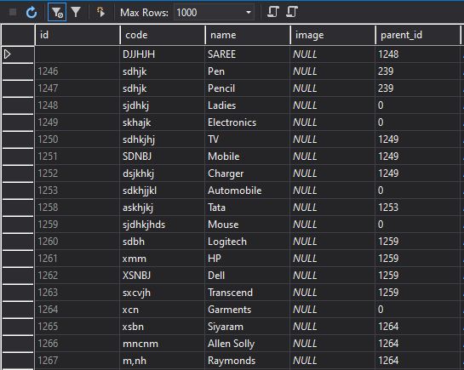Click the id cell 1246

click(77, 71)
